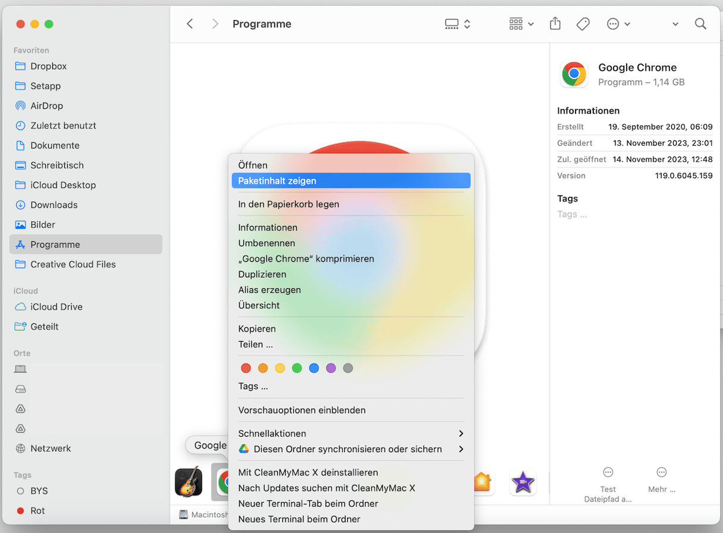
Task: Open Schreibtisch in the sidebar
Action: (x=86, y=165)
